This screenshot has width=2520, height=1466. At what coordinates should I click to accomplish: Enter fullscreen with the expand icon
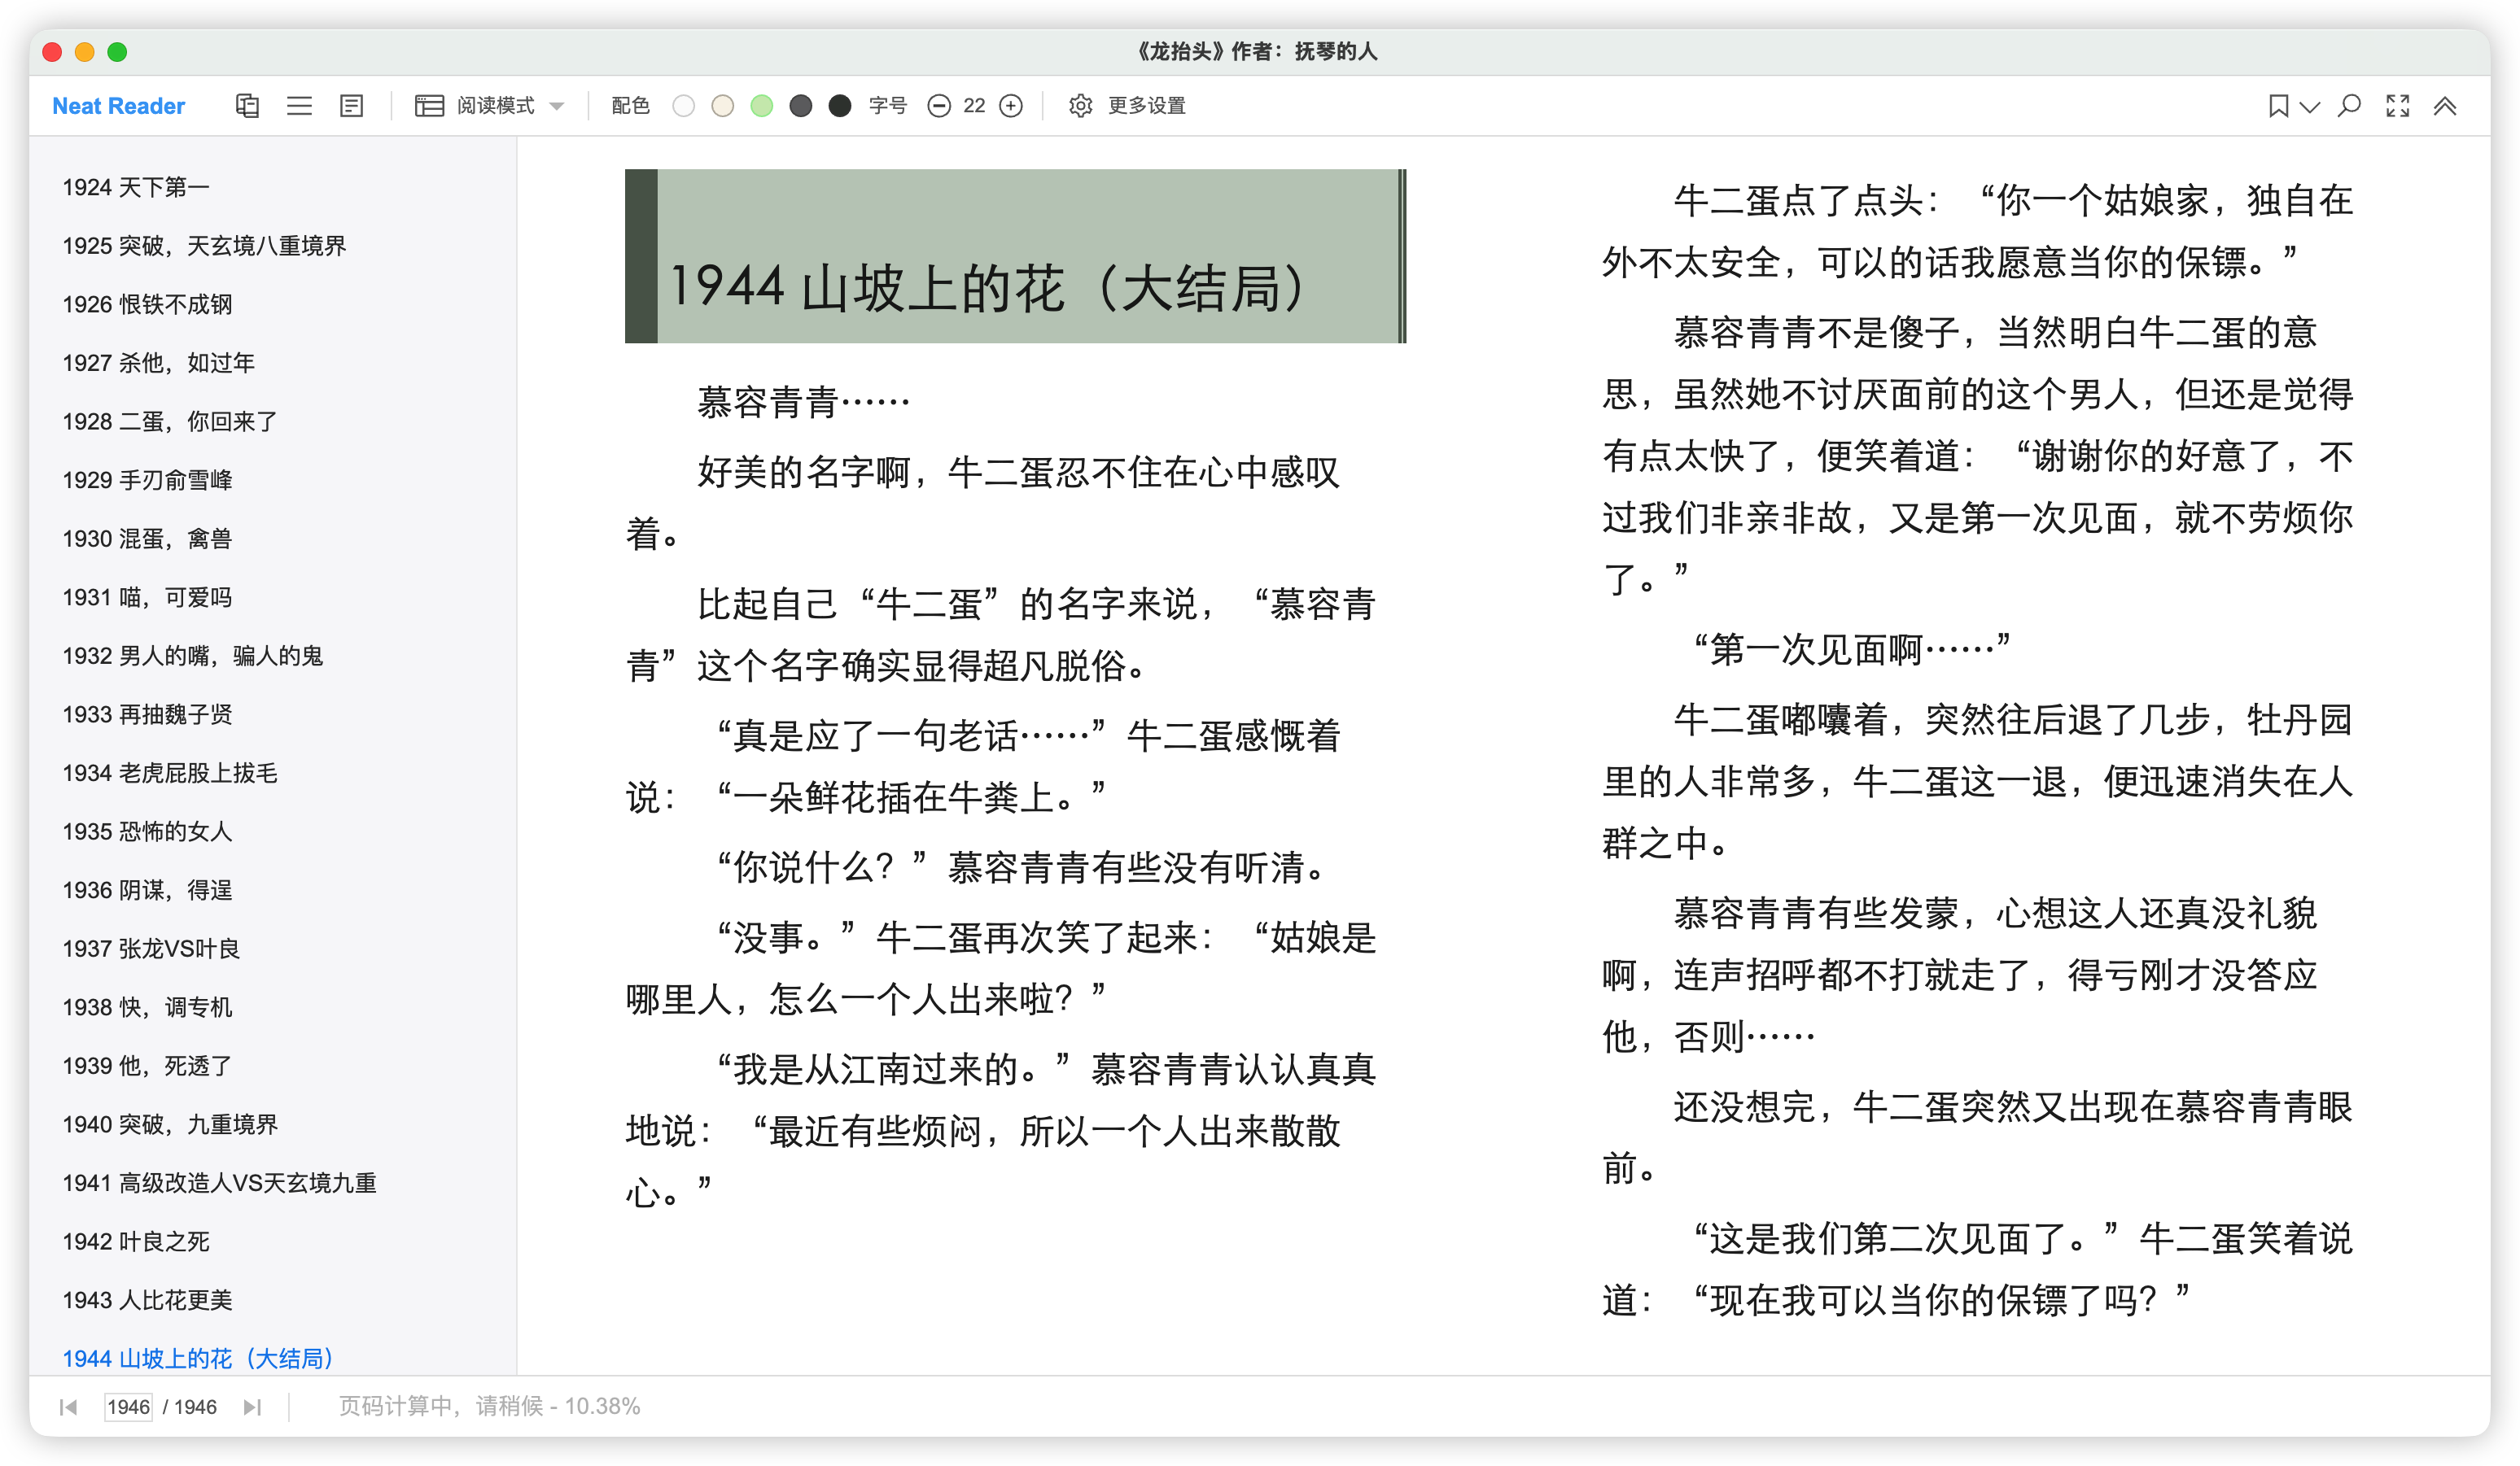(2397, 106)
